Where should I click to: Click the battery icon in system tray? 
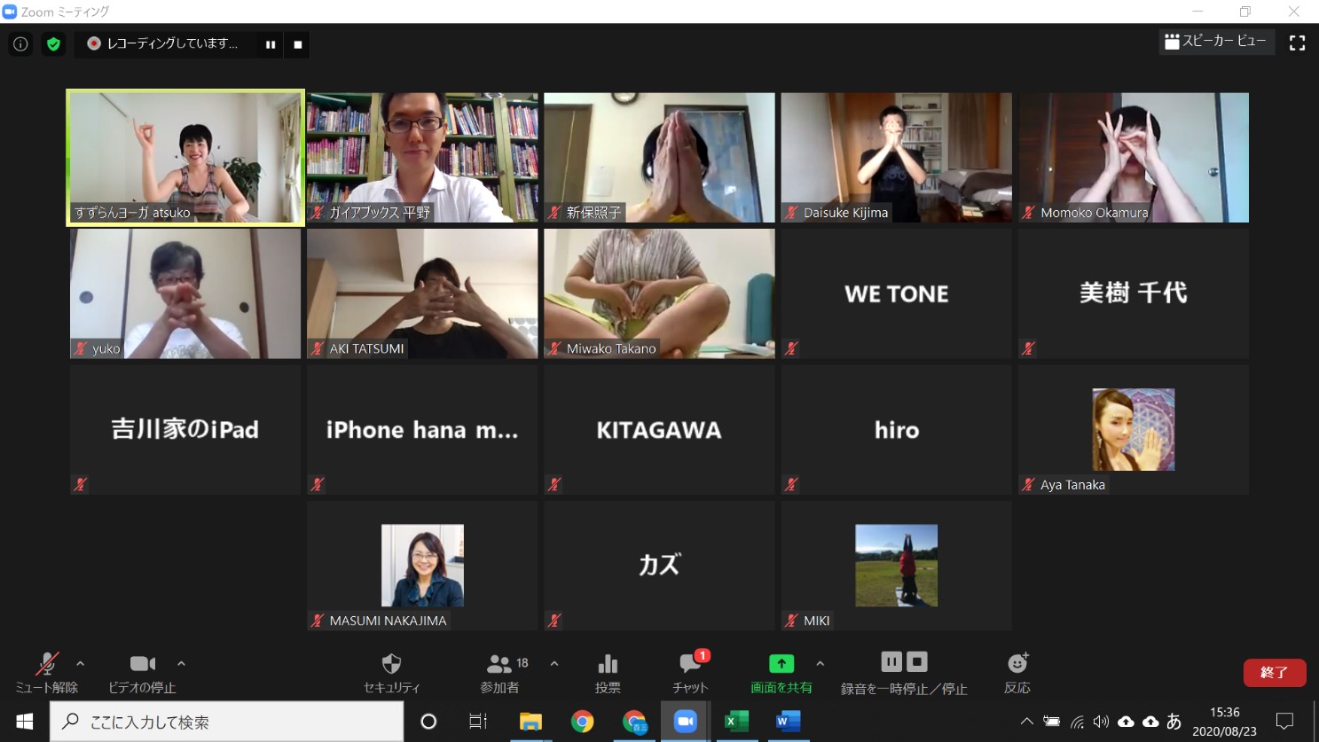[x=1051, y=722]
